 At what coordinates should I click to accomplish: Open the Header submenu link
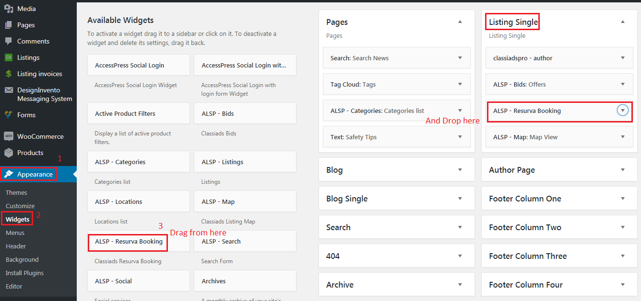(x=16, y=246)
